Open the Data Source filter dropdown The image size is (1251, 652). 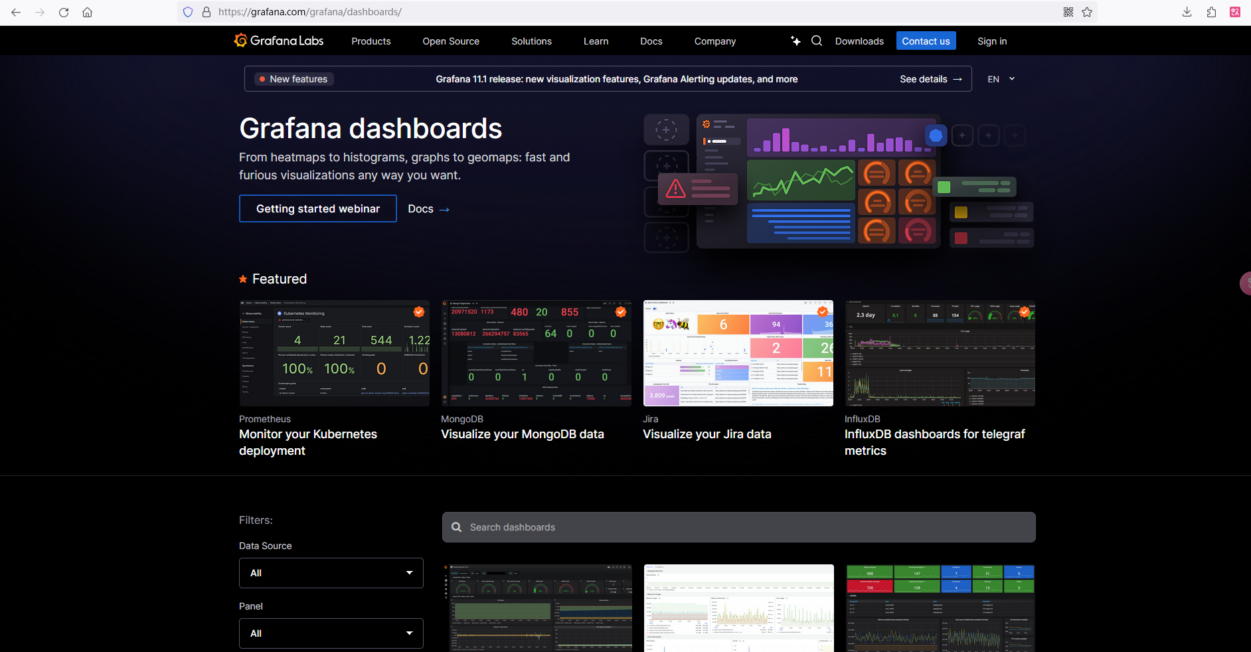331,573
